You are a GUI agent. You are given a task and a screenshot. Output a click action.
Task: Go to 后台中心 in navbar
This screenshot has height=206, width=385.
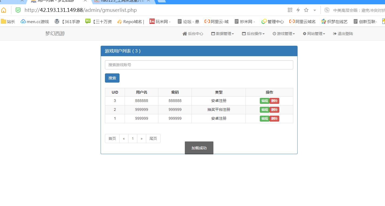coord(193,34)
